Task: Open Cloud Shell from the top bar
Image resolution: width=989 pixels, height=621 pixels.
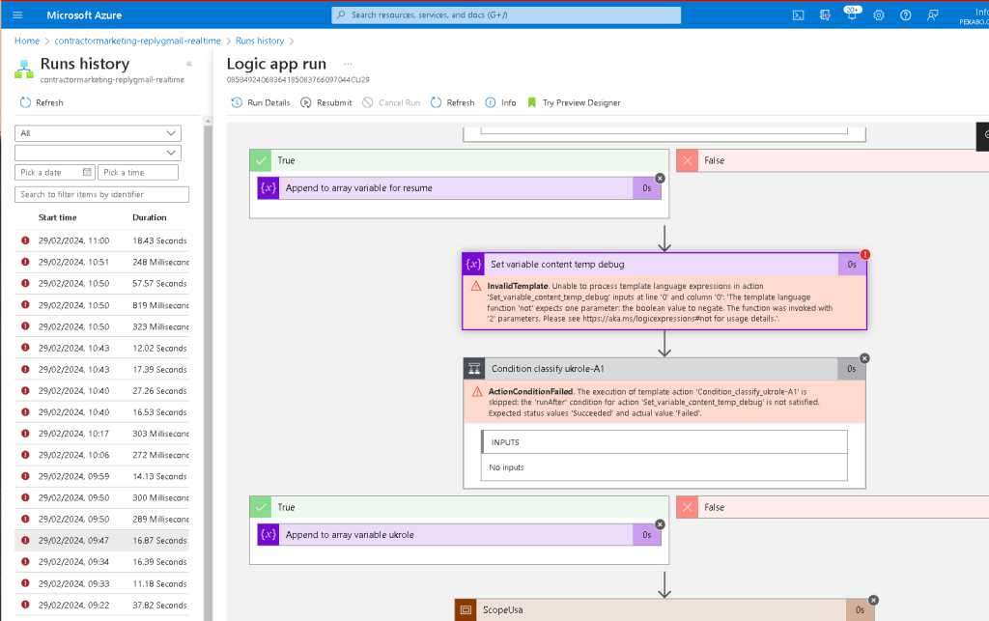Action: 798,15
